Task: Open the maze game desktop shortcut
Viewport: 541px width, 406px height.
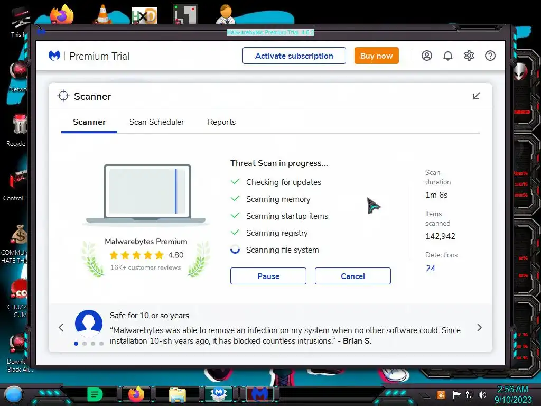Action: tap(185, 14)
